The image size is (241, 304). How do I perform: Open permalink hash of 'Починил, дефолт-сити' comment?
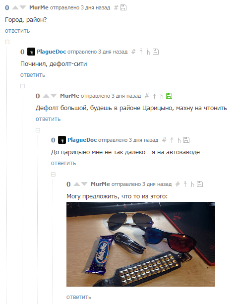point(133,52)
